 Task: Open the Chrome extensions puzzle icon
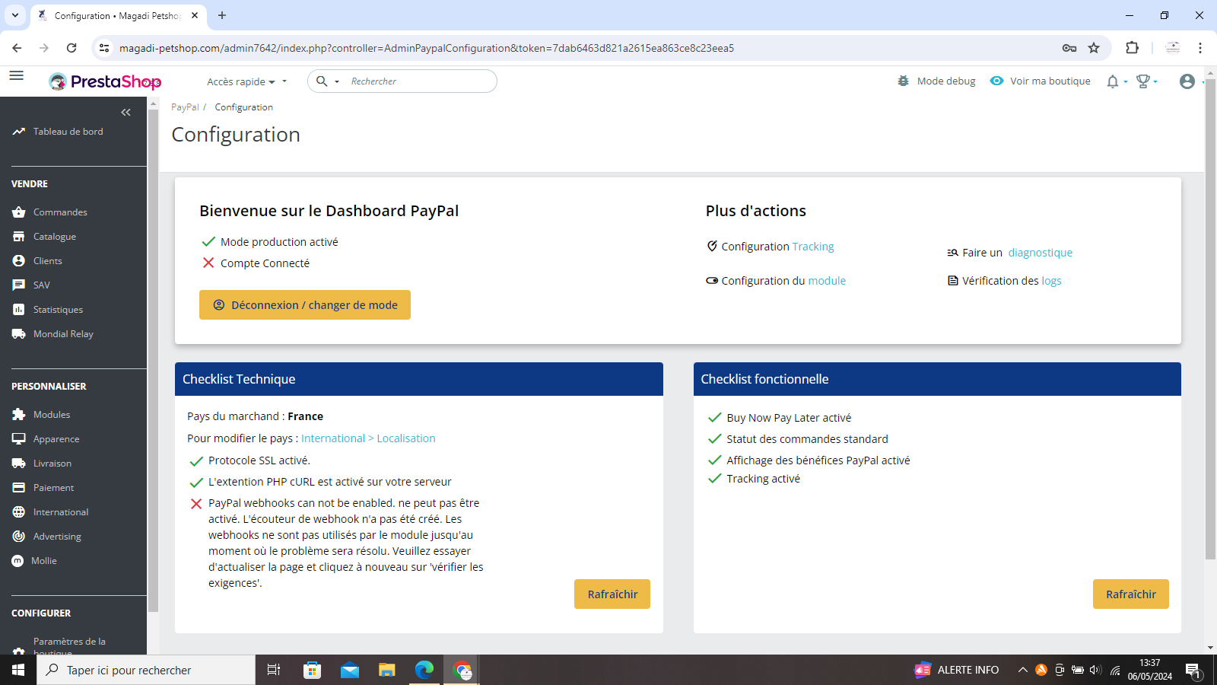click(x=1132, y=48)
